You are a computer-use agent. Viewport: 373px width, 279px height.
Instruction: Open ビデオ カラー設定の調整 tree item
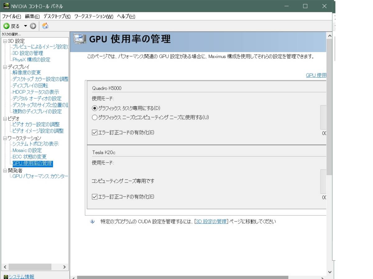click(36, 124)
